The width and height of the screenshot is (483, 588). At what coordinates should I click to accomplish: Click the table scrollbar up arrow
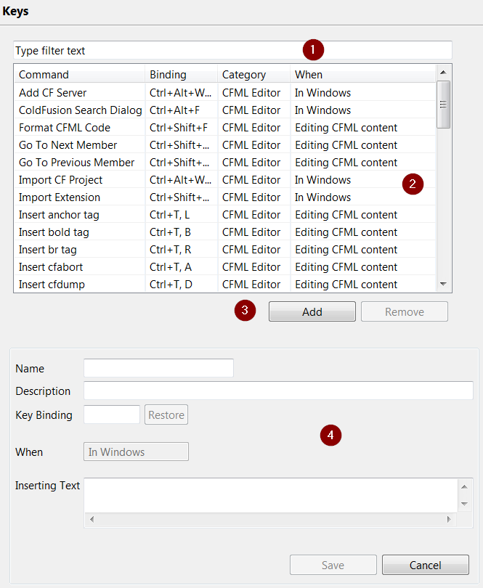point(443,72)
